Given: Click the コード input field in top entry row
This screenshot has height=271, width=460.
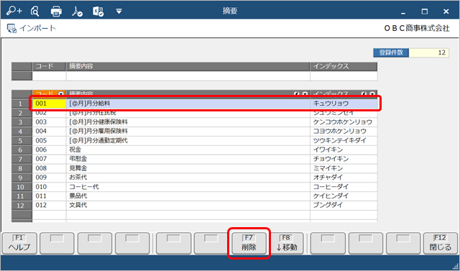Looking at the screenshot, I should pyautogui.click(x=50, y=76).
